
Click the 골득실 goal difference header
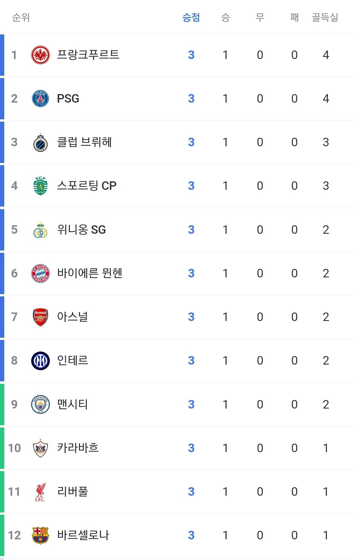(x=325, y=17)
